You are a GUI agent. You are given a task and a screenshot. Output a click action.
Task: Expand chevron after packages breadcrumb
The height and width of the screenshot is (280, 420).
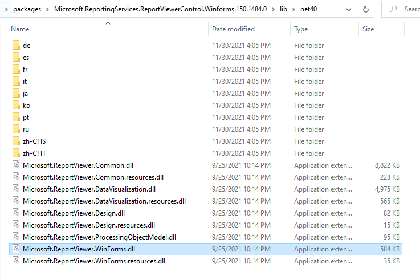(47, 9)
